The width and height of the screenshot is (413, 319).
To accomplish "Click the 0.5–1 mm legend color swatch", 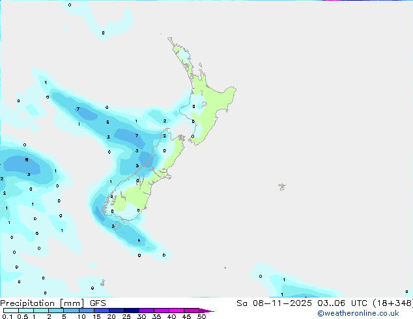I will point(26,311).
